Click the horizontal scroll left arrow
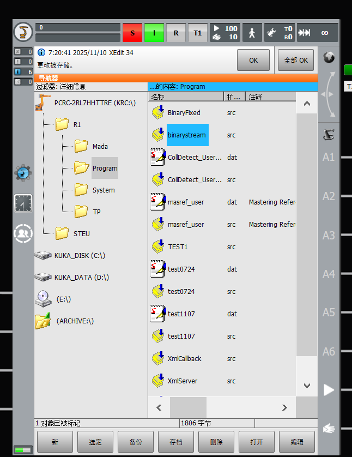Image resolution: width=352 pixels, height=457 pixels. pos(159,407)
